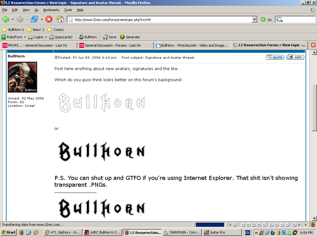
Task: Click the green Go button icon
Action: pos(263,19)
